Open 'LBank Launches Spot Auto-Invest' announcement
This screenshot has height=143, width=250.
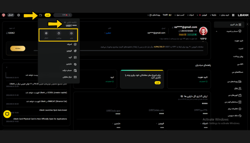click(53, 110)
